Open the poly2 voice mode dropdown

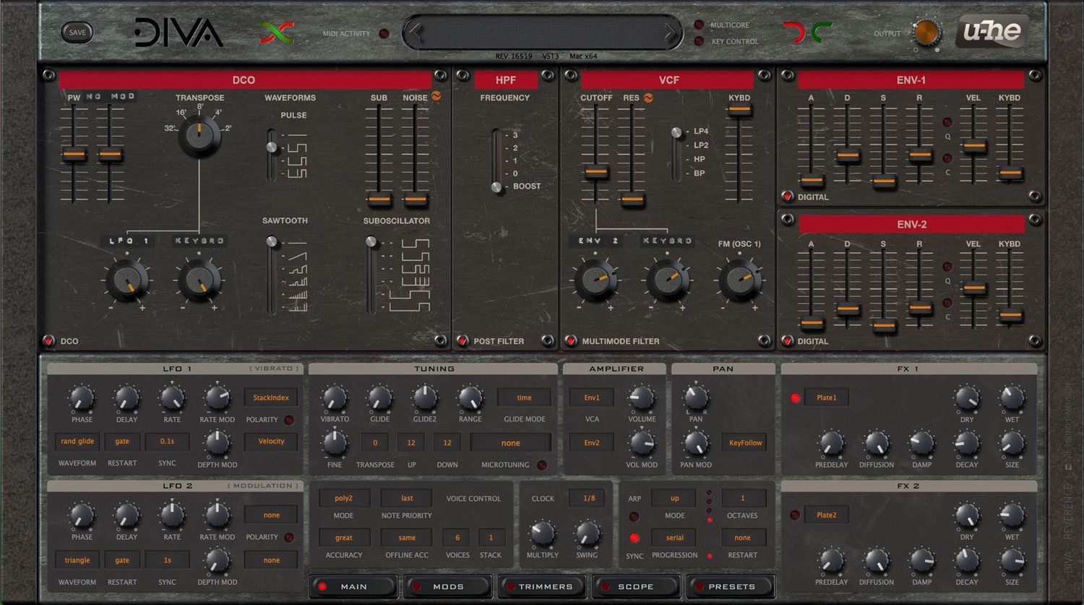tap(344, 498)
